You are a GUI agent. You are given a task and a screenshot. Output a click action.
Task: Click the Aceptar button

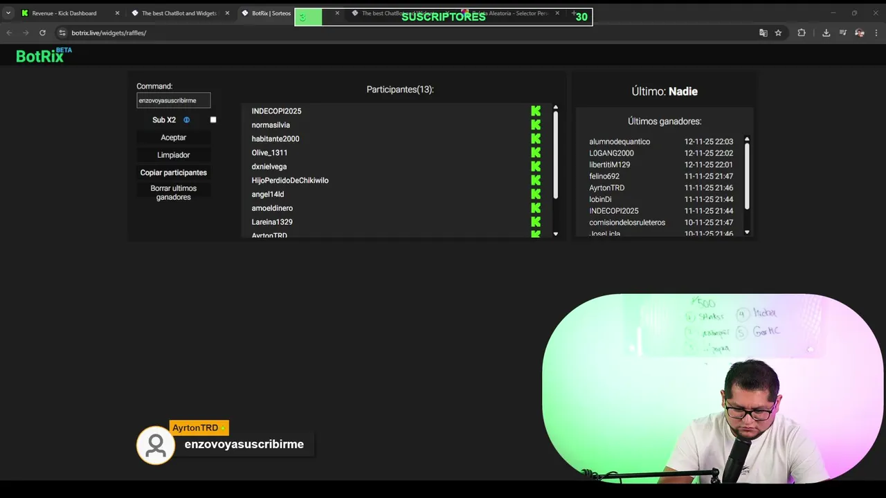[173, 138]
